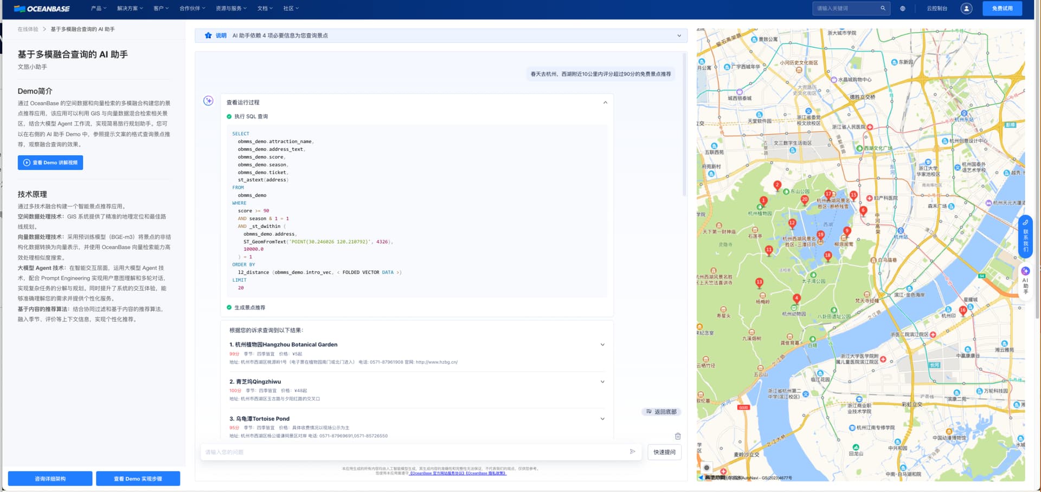Expand the 说明 info banner chevron
The height and width of the screenshot is (492, 1041).
[679, 36]
